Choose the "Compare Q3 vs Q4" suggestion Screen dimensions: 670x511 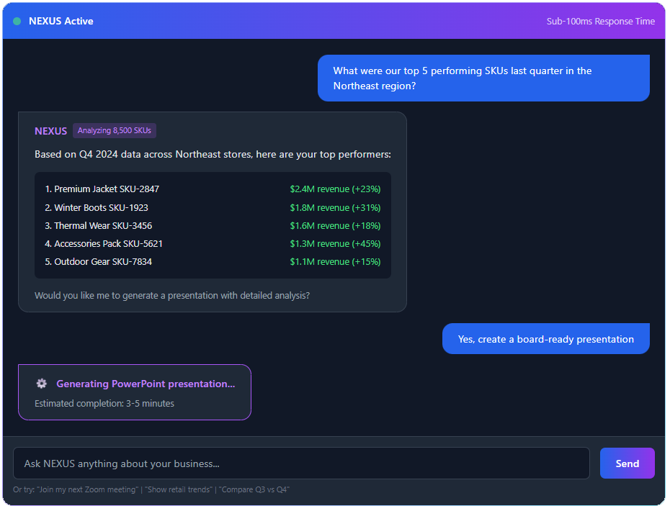pyautogui.click(x=254, y=489)
